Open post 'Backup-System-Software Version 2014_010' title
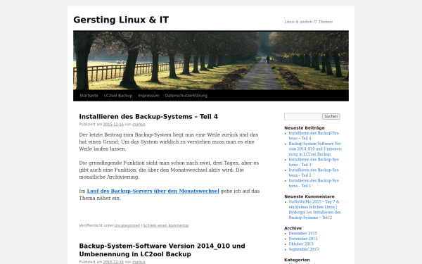This screenshot has height=264, width=422. pyautogui.click(x=162, y=250)
